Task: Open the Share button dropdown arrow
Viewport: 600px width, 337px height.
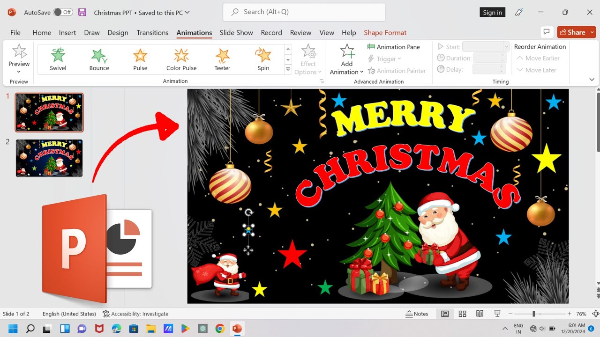Action: [592, 32]
